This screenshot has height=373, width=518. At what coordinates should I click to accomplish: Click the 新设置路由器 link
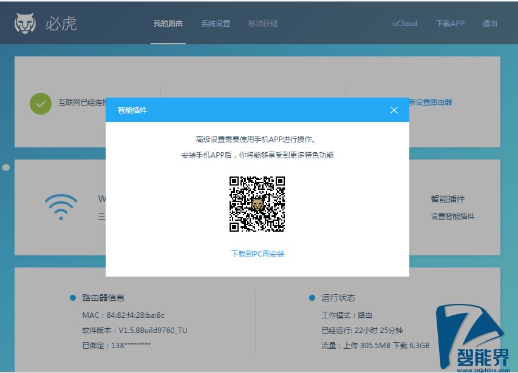[x=431, y=102]
